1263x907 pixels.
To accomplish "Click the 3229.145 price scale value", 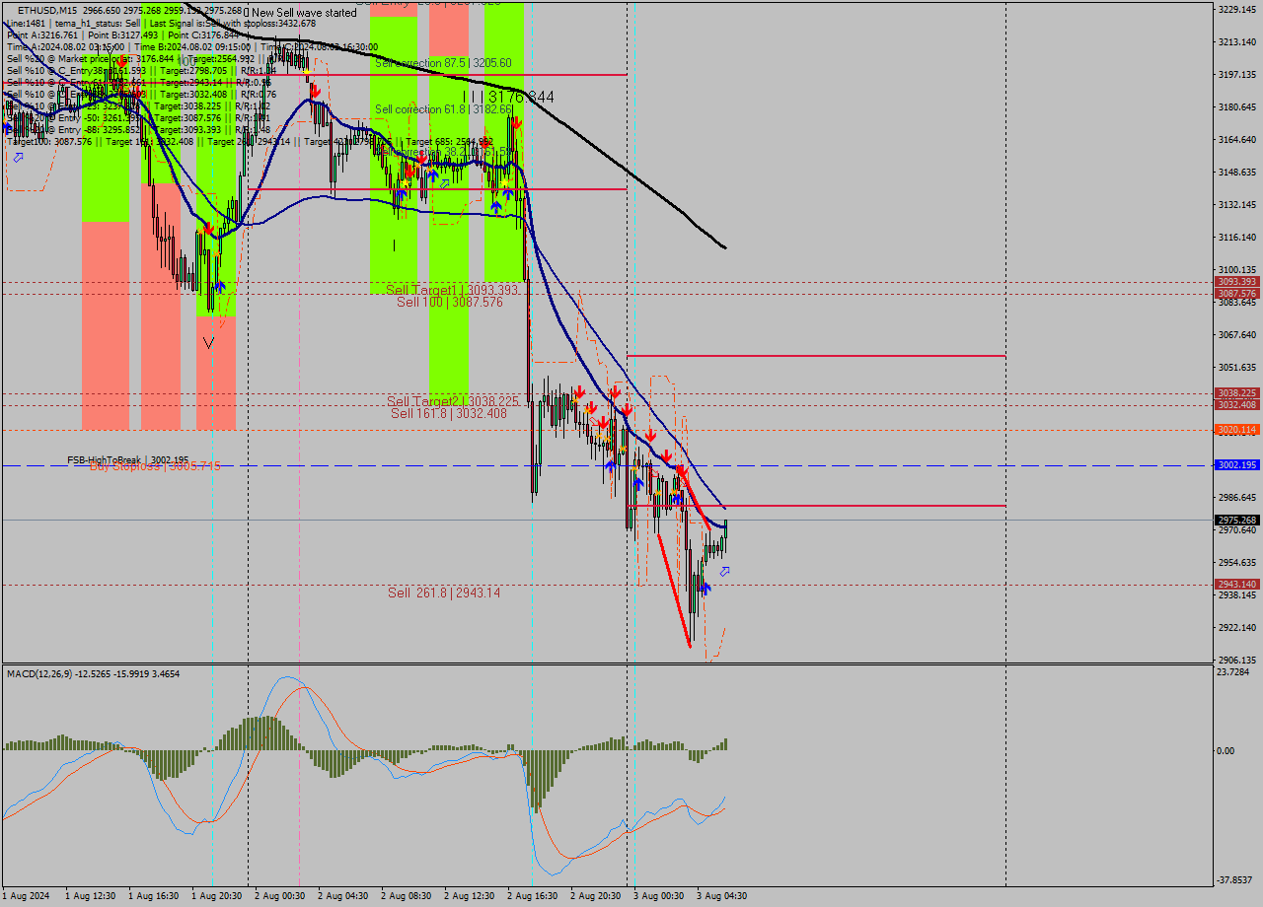I will pyautogui.click(x=1236, y=10).
